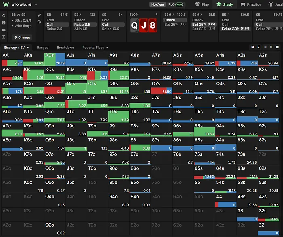
Task: Click the pencil icon beside BB 130.5 Raise node
Action: [x=228, y=15]
